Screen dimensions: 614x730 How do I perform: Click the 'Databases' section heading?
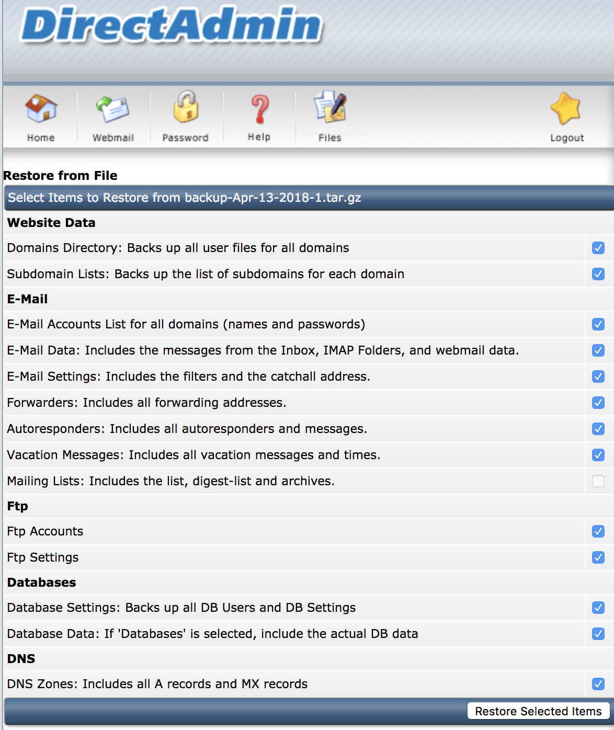coord(42,583)
